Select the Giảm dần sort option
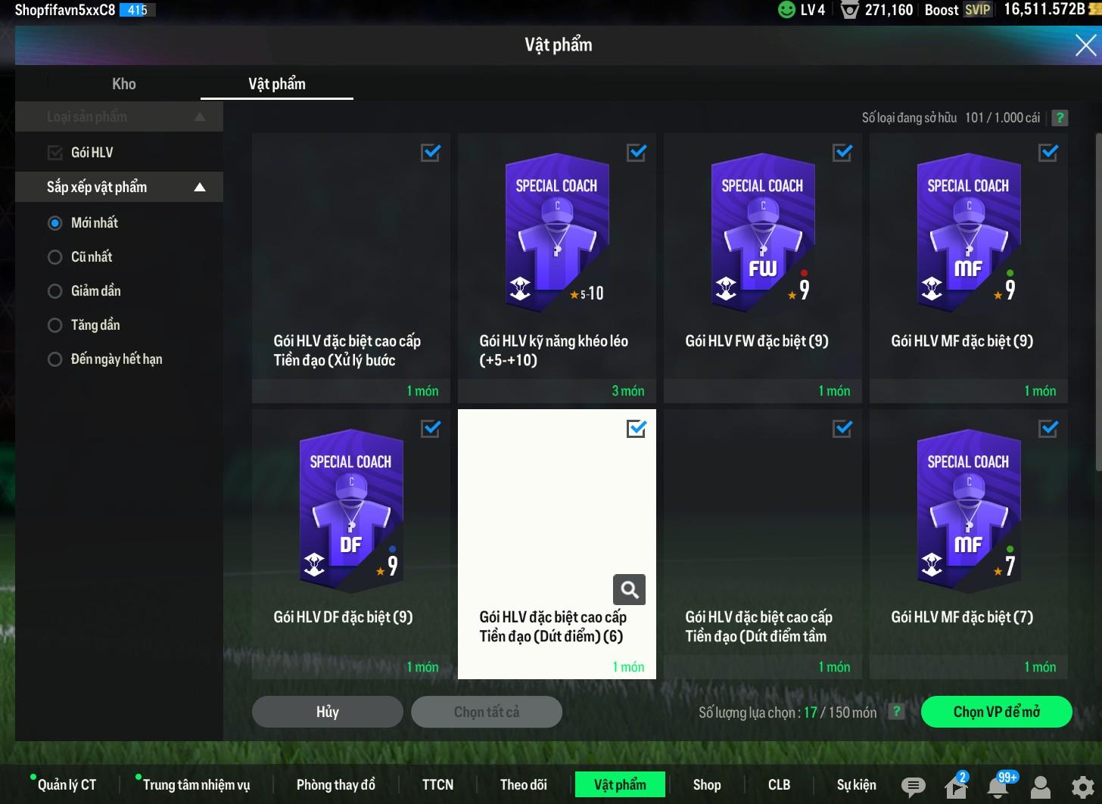Viewport: 1102px width, 804px height. click(x=55, y=291)
